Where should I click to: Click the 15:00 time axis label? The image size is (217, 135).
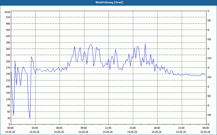point(132,128)
